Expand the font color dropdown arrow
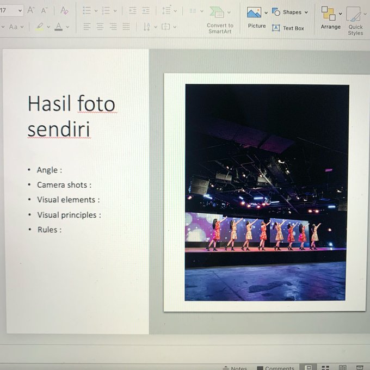The height and width of the screenshot is (370, 370). [x=67, y=27]
